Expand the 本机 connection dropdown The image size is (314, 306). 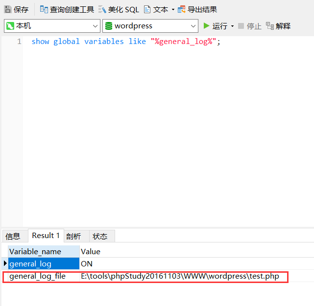[95, 26]
